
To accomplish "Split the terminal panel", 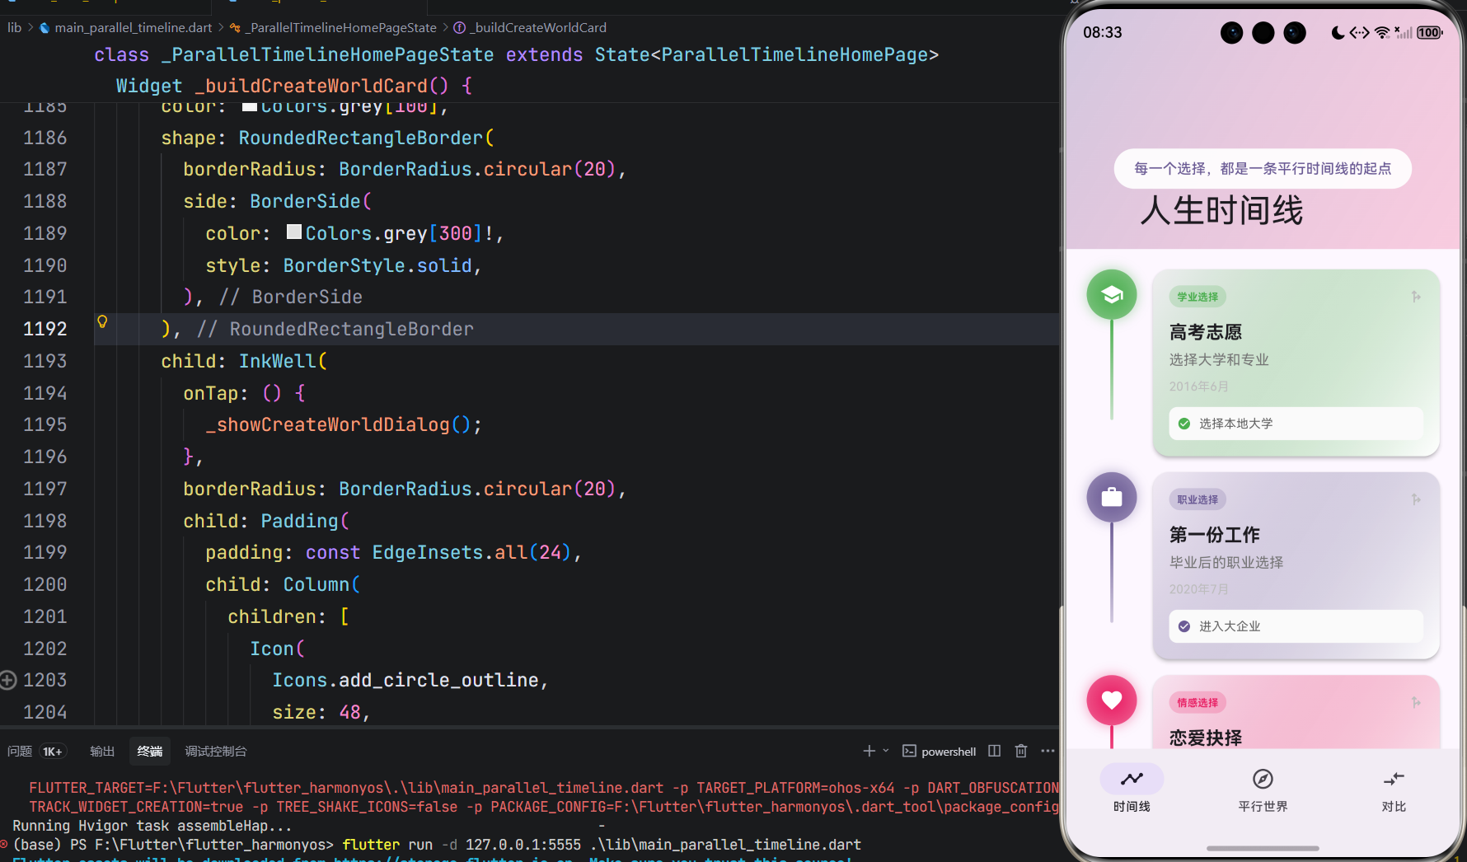I will [995, 751].
